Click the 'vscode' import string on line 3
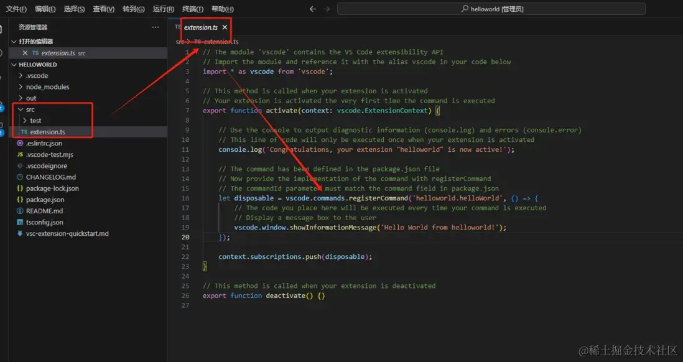This screenshot has height=362, width=683. tap(313, 72)
